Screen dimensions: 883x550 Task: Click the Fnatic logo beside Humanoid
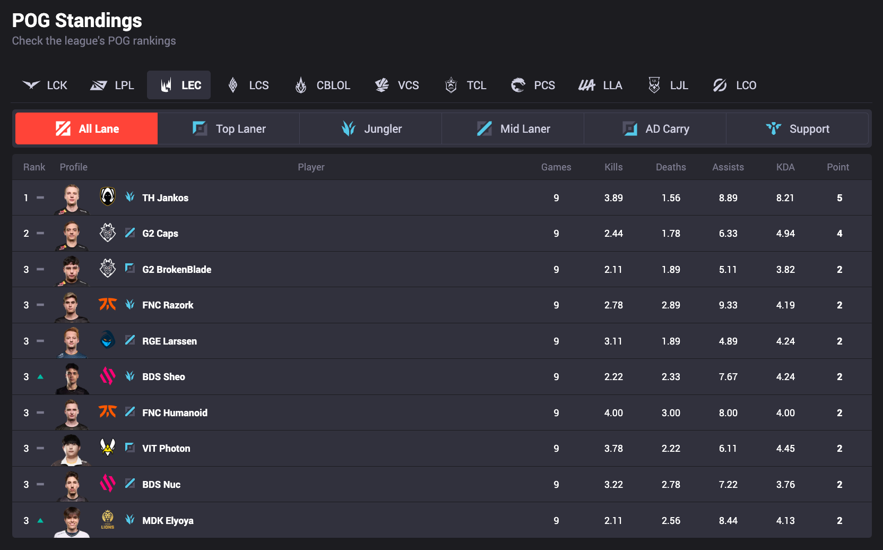point(108,411)
